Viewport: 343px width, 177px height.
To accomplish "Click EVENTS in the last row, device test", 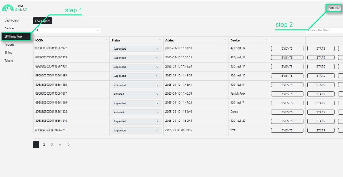I will (x=287, y=130).
